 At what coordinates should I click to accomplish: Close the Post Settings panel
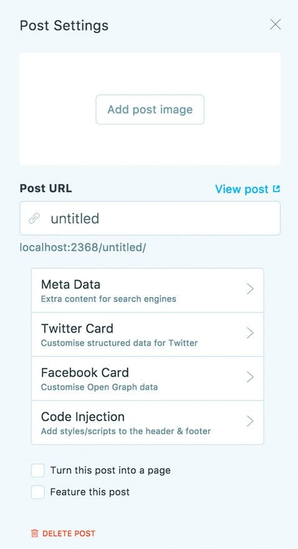[x=276, y=24]
